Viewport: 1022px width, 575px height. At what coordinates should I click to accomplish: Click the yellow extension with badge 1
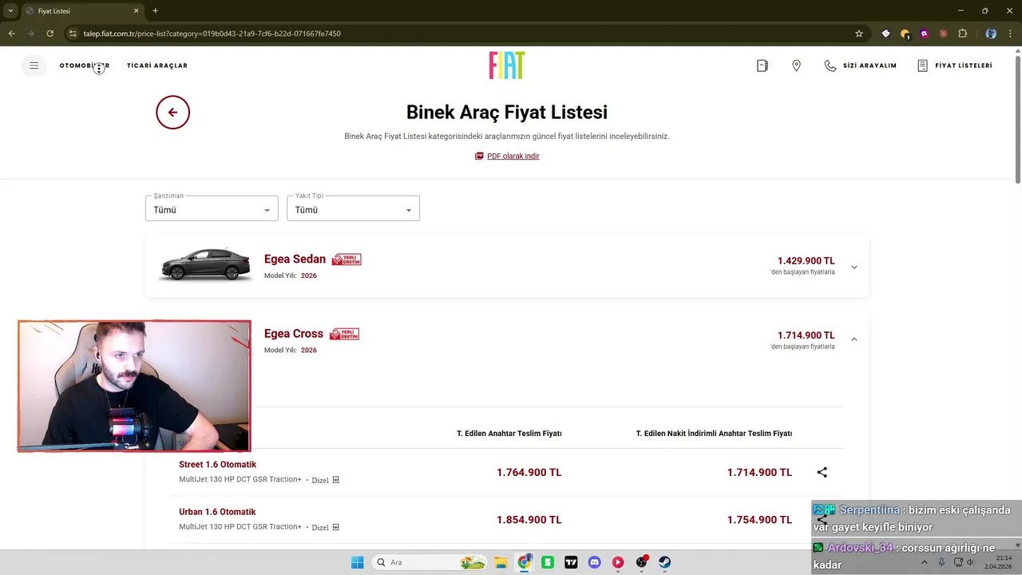tap(905, 34)
